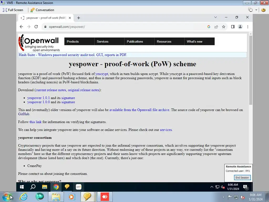Click Chrome's back arrow button
The image size is (269, 202).
21,27
